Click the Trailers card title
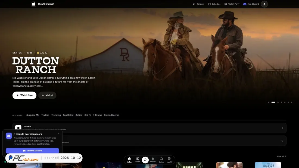This screenshot has width=299, height=168. point(27,126)
